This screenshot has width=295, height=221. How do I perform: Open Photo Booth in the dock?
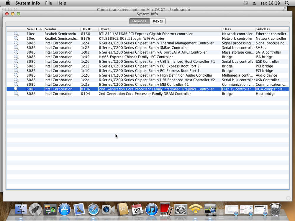tap(166, 210)
